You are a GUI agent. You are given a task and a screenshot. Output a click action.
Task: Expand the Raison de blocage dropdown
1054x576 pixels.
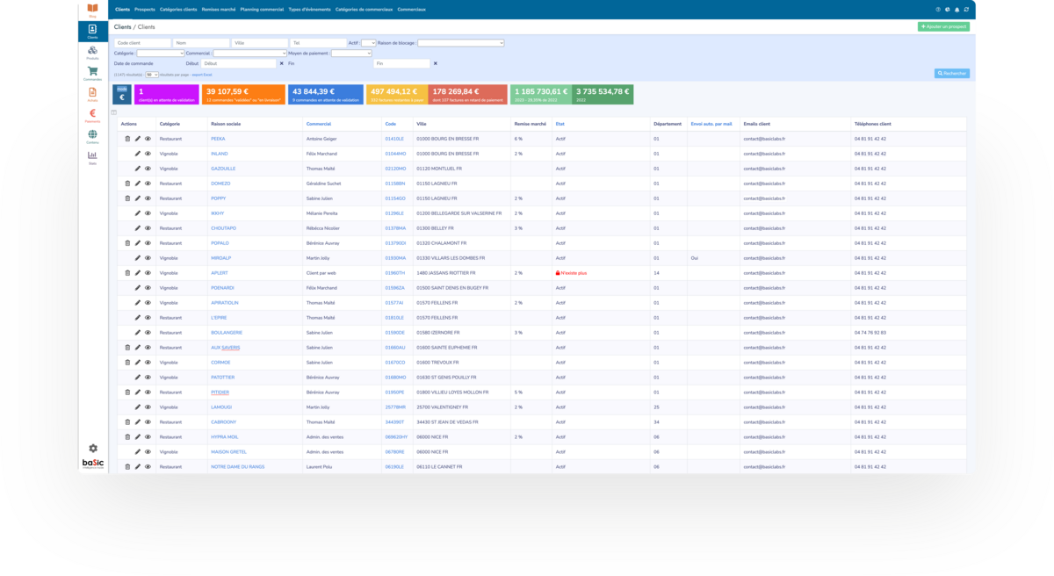(460, 42)
